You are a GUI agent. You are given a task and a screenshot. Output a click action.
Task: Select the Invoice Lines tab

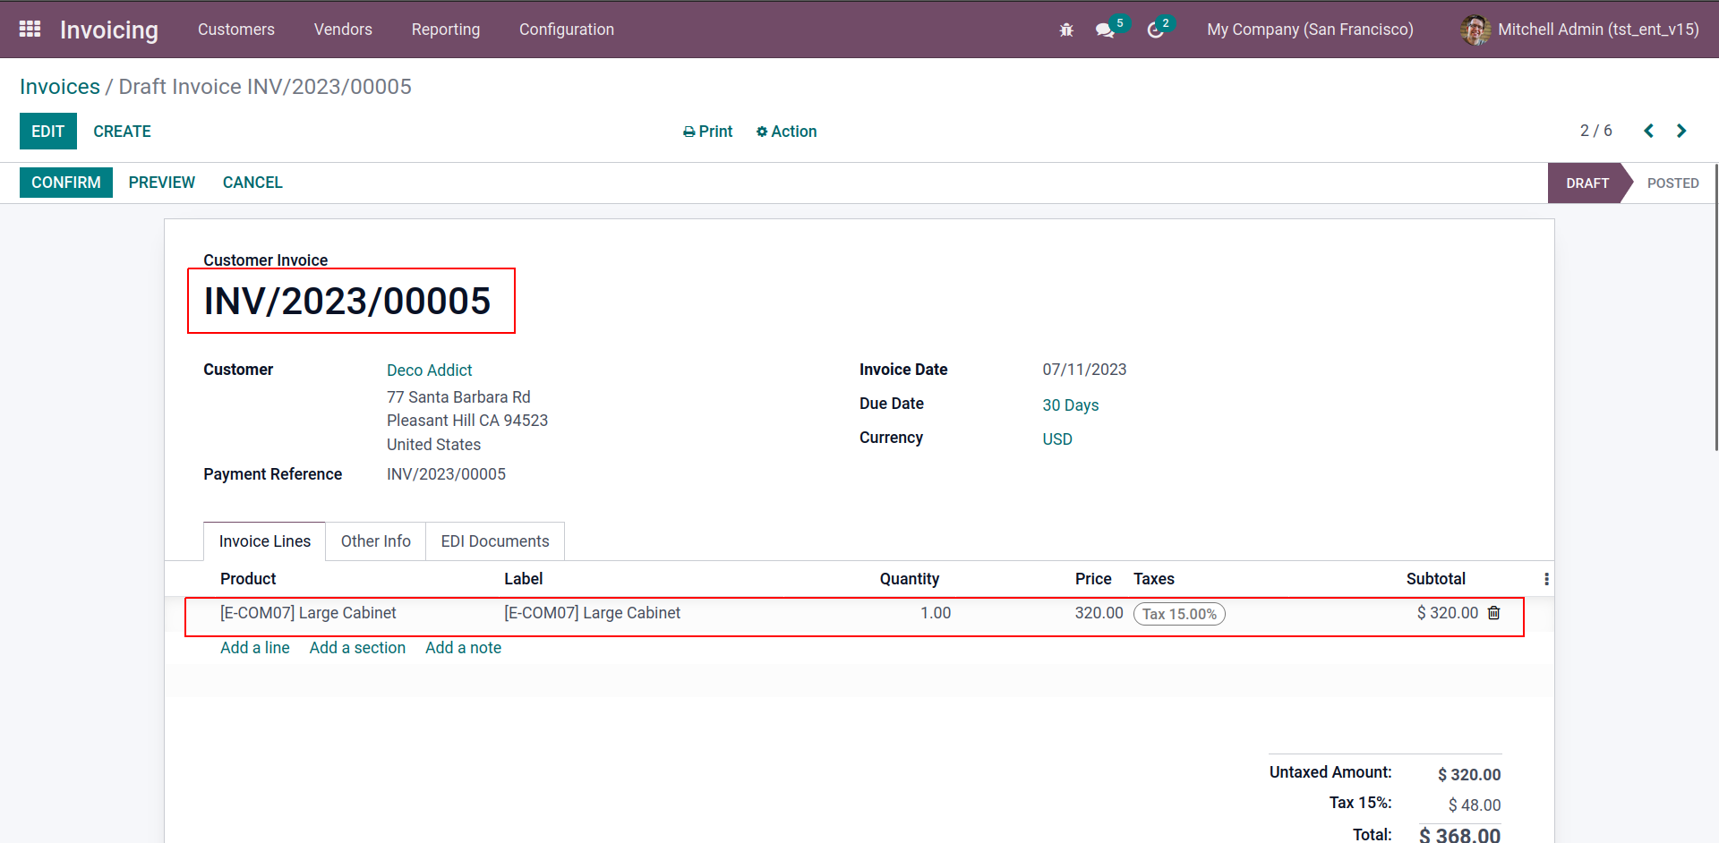pos(265,541)
